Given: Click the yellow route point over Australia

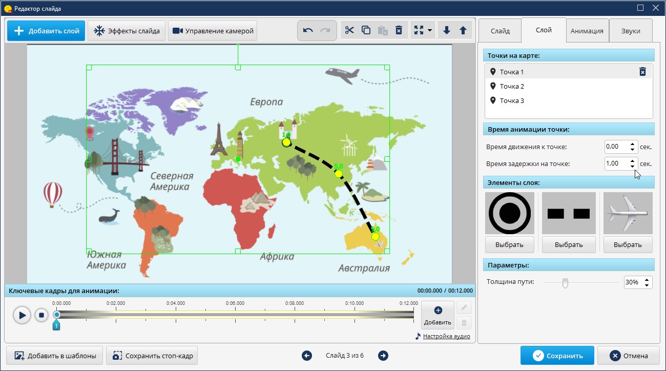Looking at the screenshot, I should tap(375, 236).
